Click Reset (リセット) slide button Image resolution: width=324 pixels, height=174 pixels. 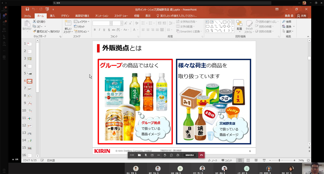[79, 26]
